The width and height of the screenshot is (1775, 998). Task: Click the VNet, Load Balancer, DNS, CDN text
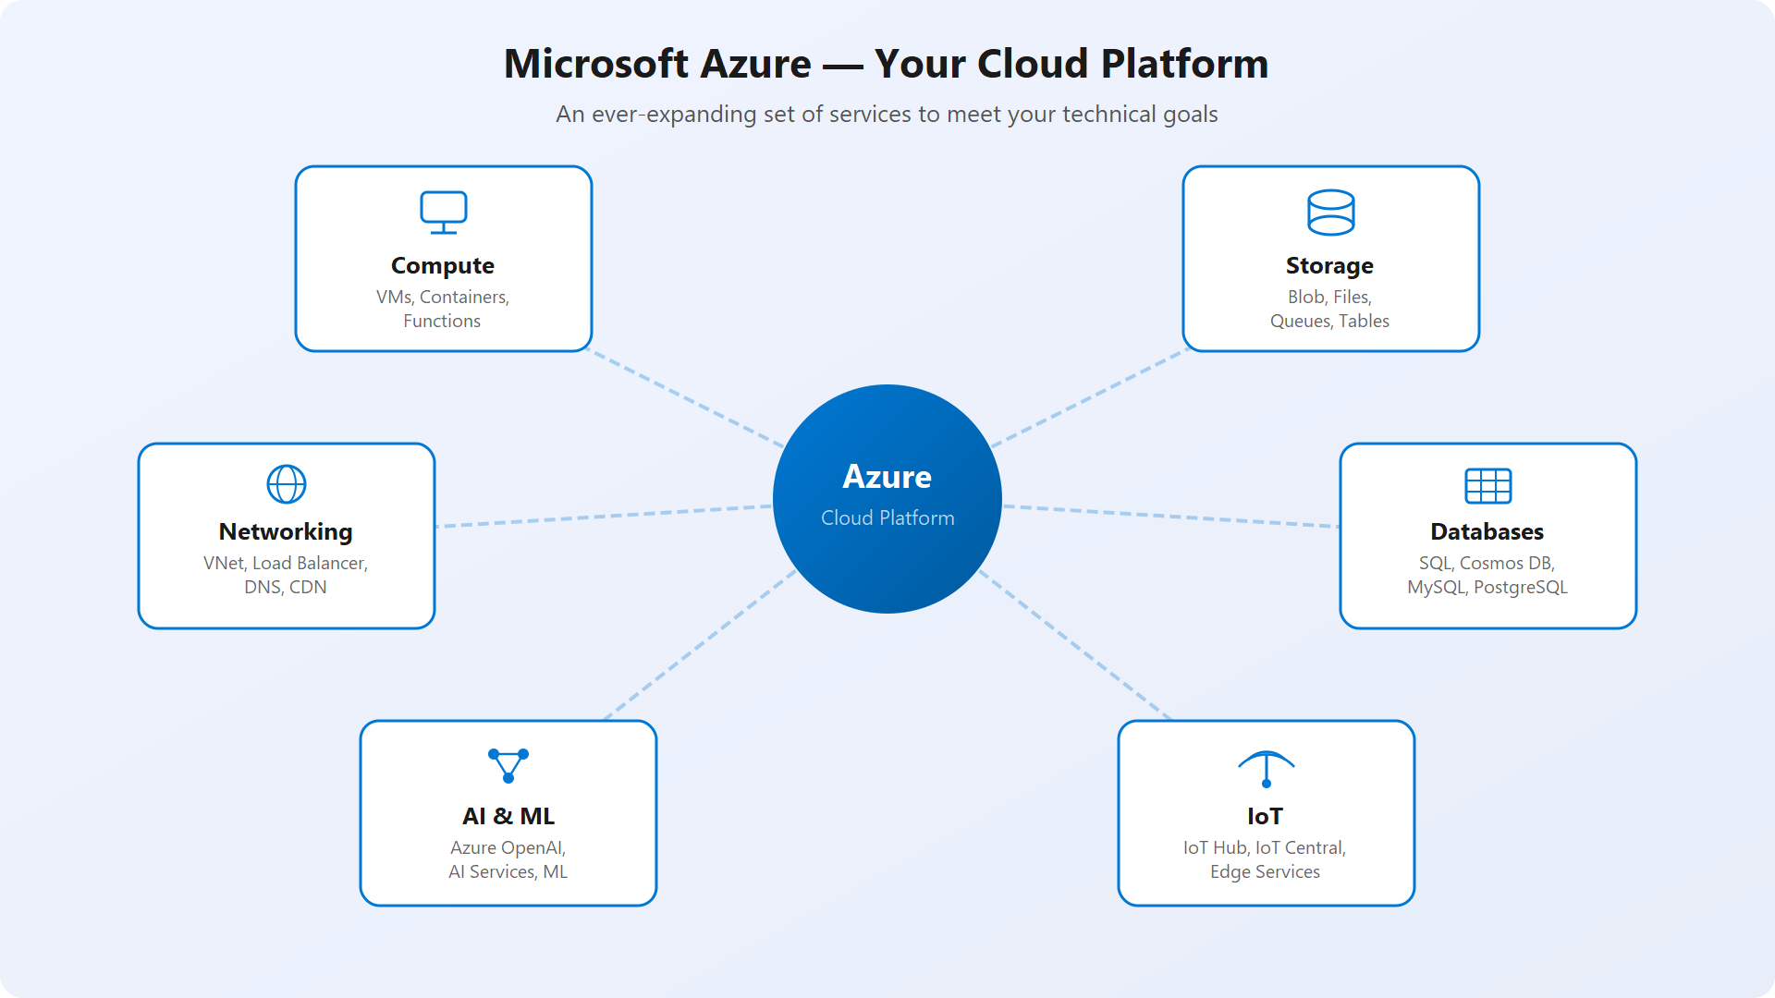tap(286, 575)
